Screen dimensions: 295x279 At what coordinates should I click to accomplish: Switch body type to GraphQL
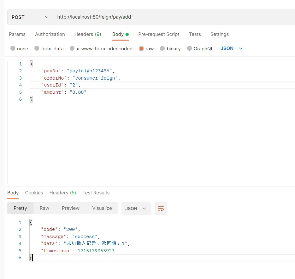coord(190,48)
